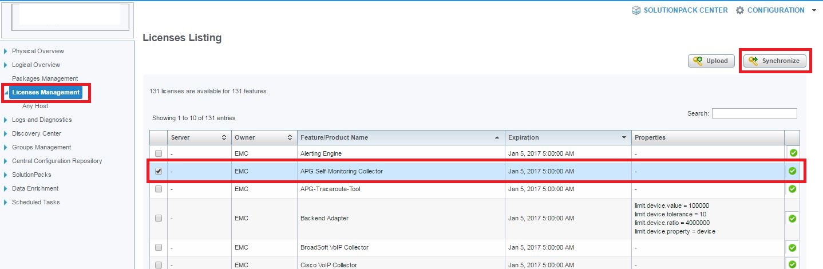Select the Backend Adapter row checkbox
The image size is (823, 269).
pyautogui.click(x=159, y=218)
